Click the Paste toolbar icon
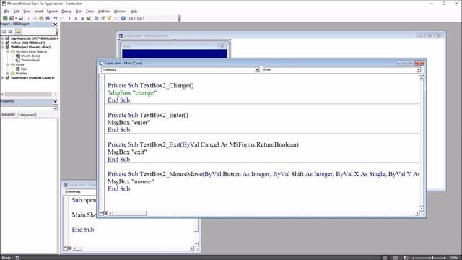The height and width of the screenshot is (260, 462). tap(41, 18)
